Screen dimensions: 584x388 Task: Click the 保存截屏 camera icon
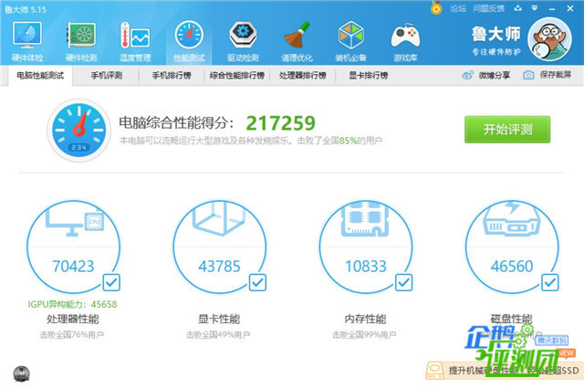pyautogui.click(x=528, y=75)
